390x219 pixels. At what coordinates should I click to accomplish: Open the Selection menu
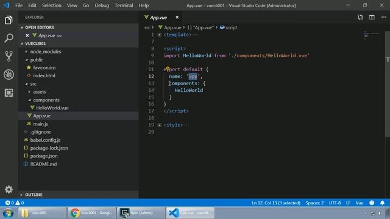(51, 5)
